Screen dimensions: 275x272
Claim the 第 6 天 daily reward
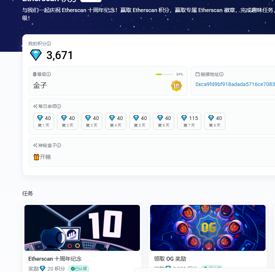click(x=164, y=121)
